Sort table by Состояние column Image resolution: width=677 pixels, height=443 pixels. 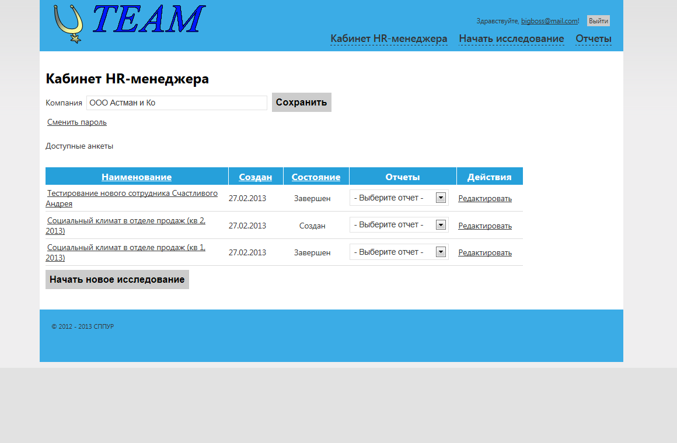pos(316,177)
